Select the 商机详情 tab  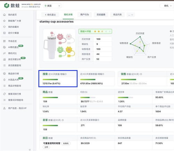pyautogui.click(x=68, y=15)
